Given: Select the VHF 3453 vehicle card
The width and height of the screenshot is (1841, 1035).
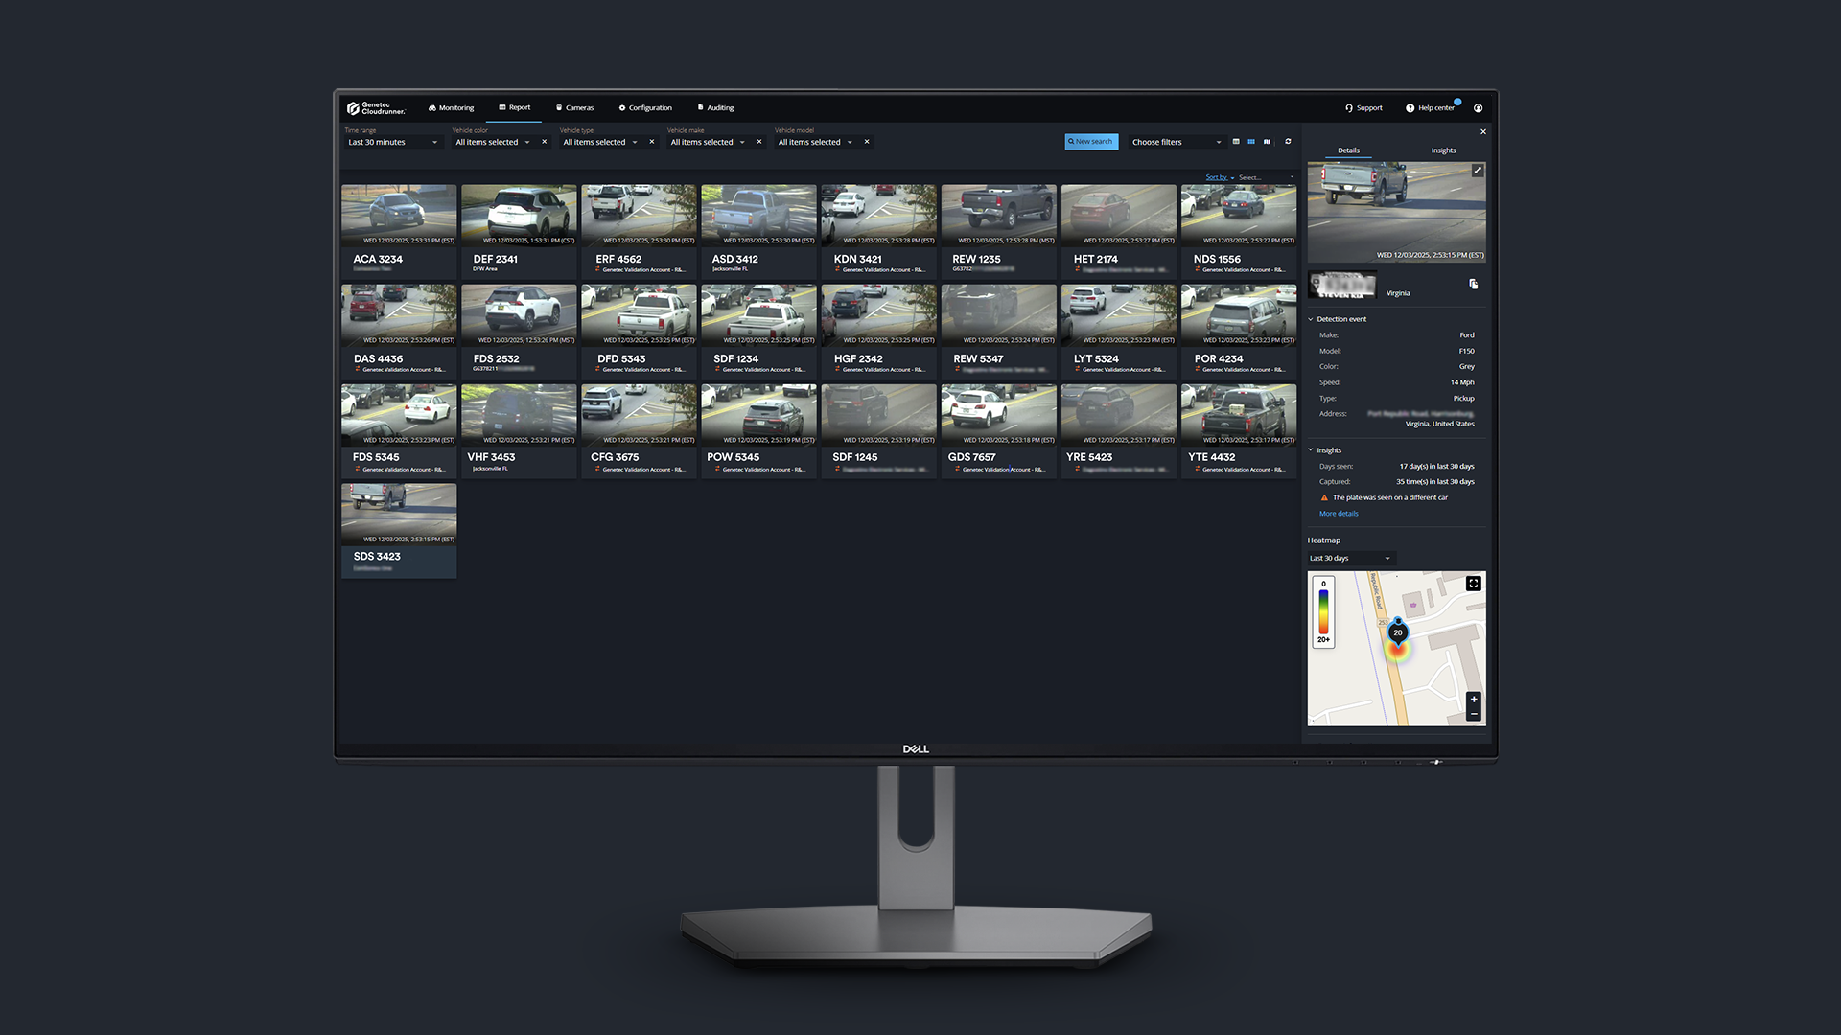Looking at the screenshot, I should [x=519, y=430].
